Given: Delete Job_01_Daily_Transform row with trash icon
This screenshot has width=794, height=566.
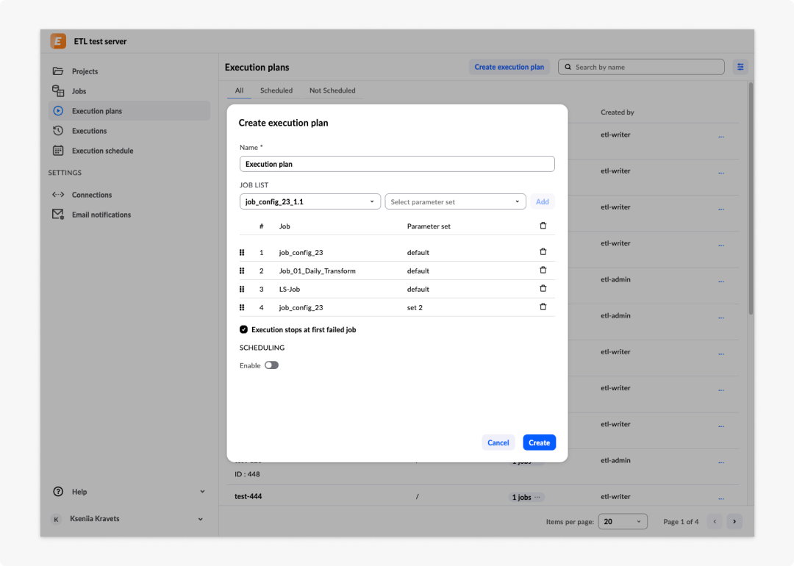Looking at the screenshot, I should click(543, 271).
